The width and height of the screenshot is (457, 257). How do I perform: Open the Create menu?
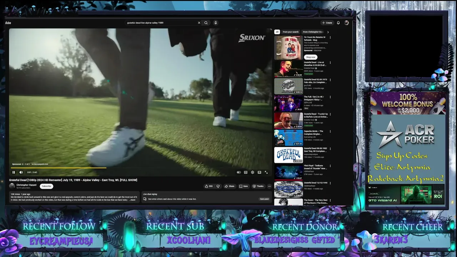pyautogui.click(x=327, y=23)
